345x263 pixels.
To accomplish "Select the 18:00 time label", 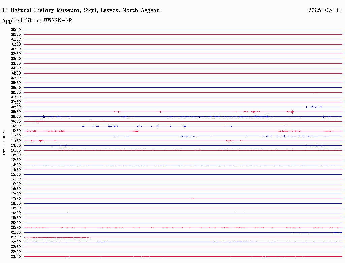I will tap(16, 204).
